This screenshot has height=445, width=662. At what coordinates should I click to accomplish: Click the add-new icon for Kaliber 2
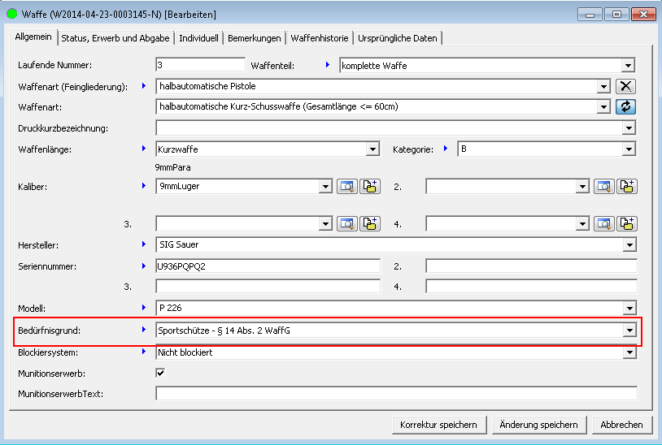[x=626, y=186]
